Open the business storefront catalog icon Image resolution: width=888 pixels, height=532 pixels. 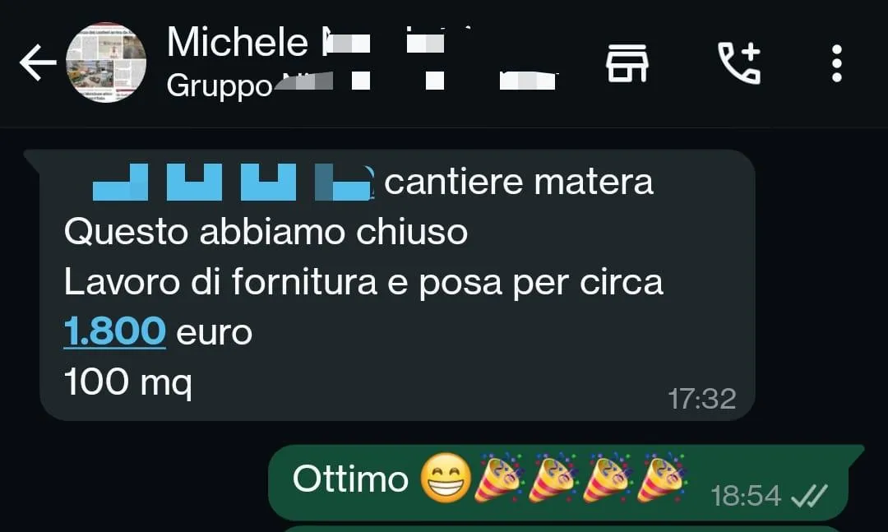(627, 63)
